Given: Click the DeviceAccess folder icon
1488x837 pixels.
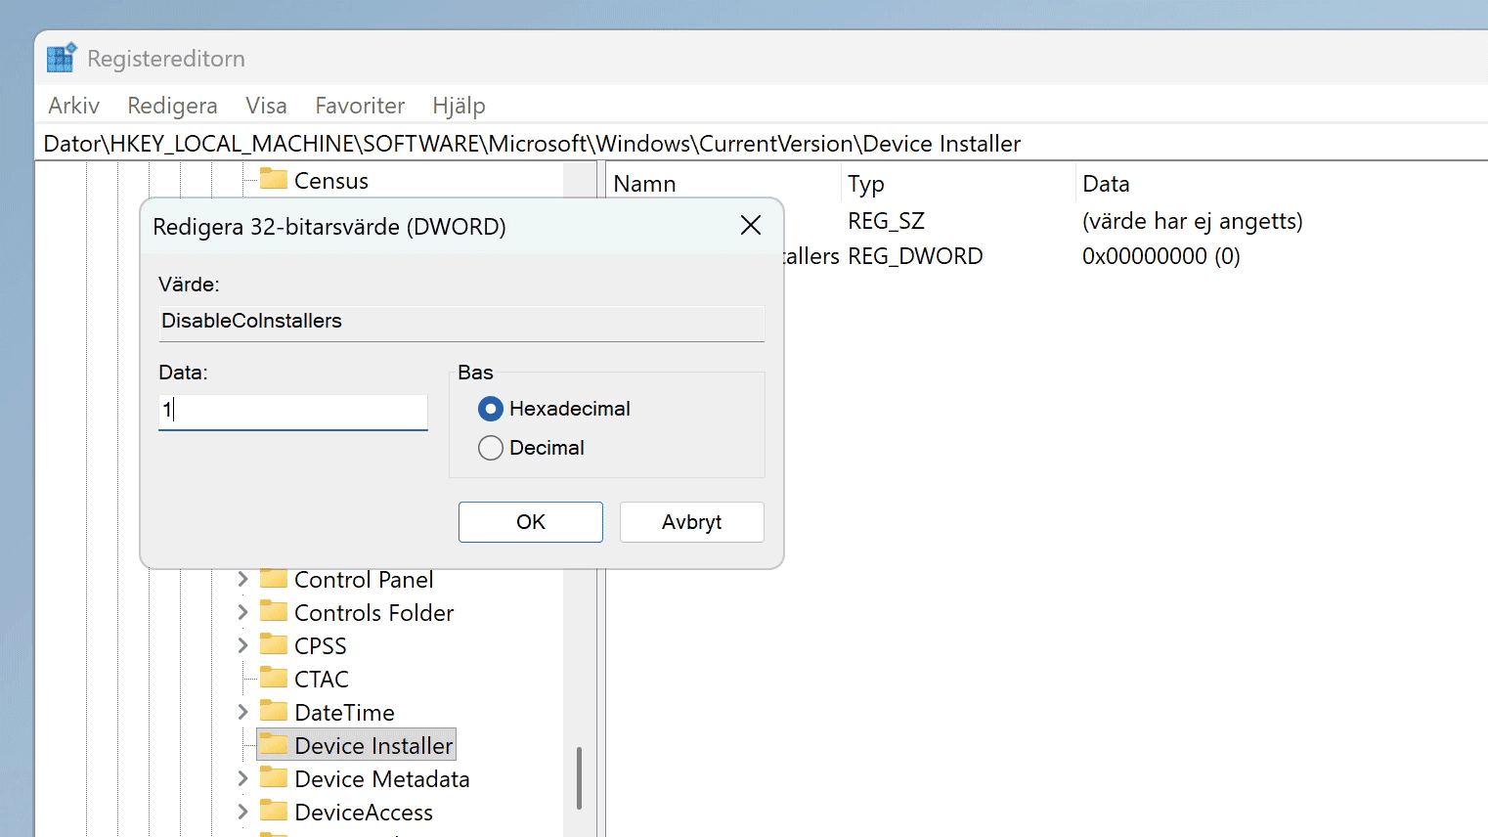Looking at the screenshot, I should [x=274, y=811].
